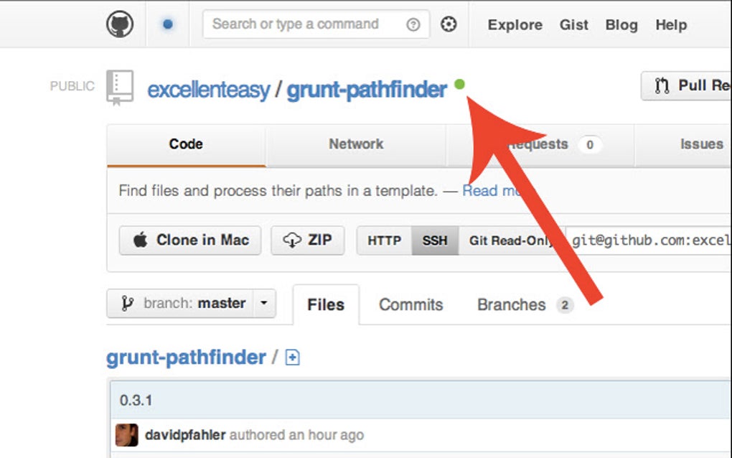Open davidpfahler's profile avatar

pyautogui.click(x=126, y=434)
